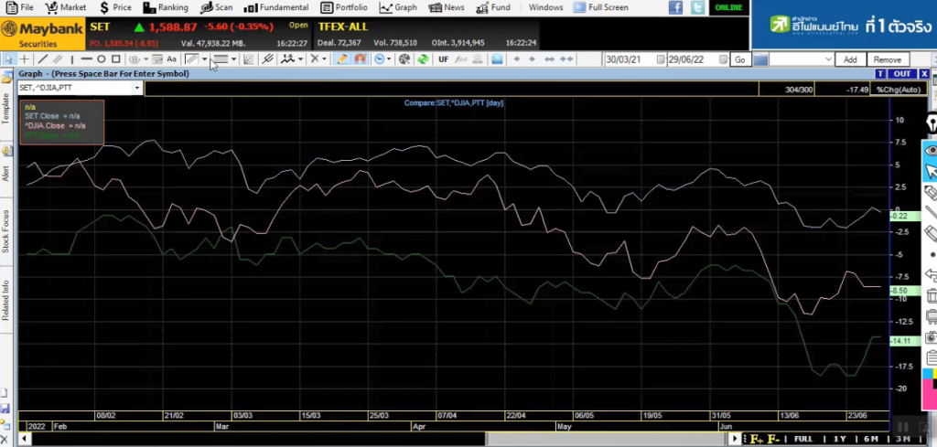Open start date 30/03/21 calendar picker
937x447 pixels.
click(661, 59)
